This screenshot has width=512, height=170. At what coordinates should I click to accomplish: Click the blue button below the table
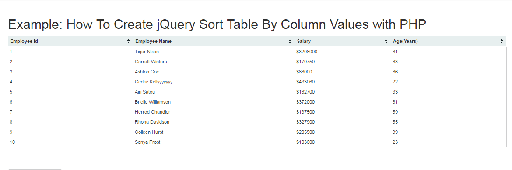35,170
